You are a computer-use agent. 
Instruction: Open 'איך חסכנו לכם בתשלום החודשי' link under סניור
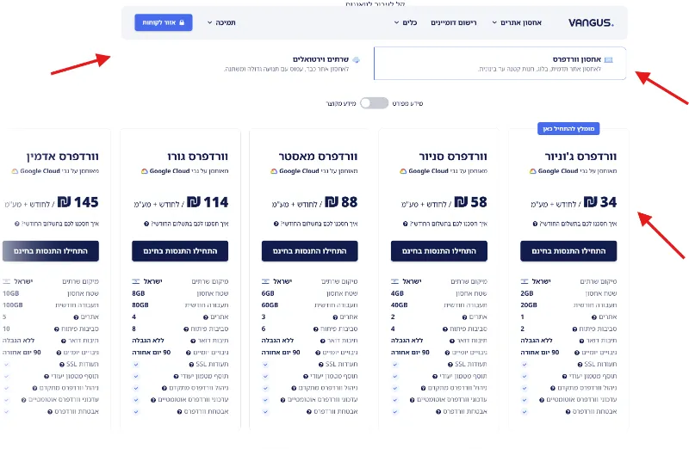point(449,224)
